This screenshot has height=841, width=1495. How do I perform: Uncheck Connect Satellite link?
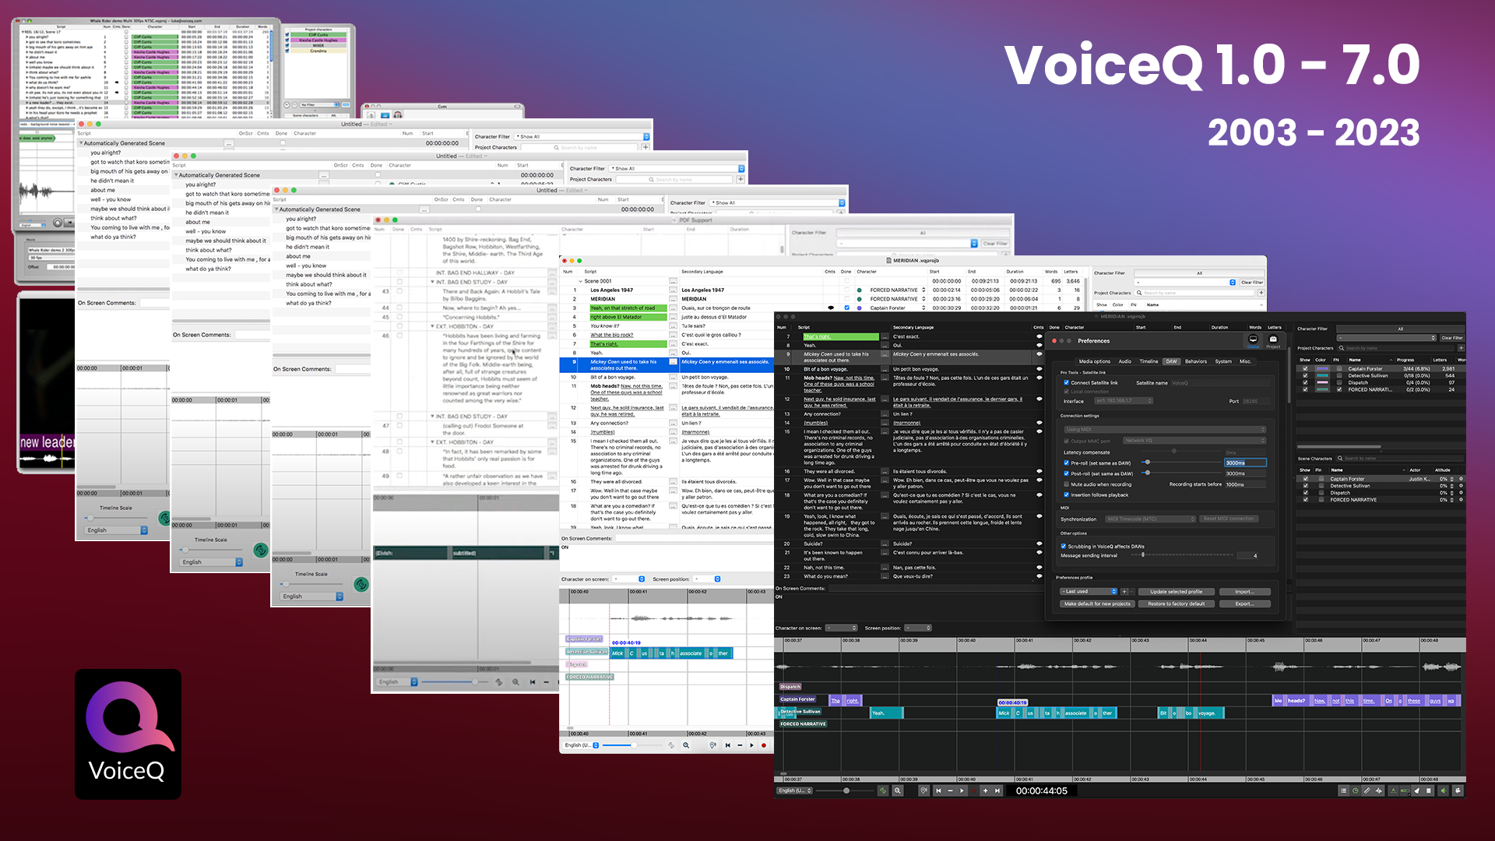(x=1066, y=382)
